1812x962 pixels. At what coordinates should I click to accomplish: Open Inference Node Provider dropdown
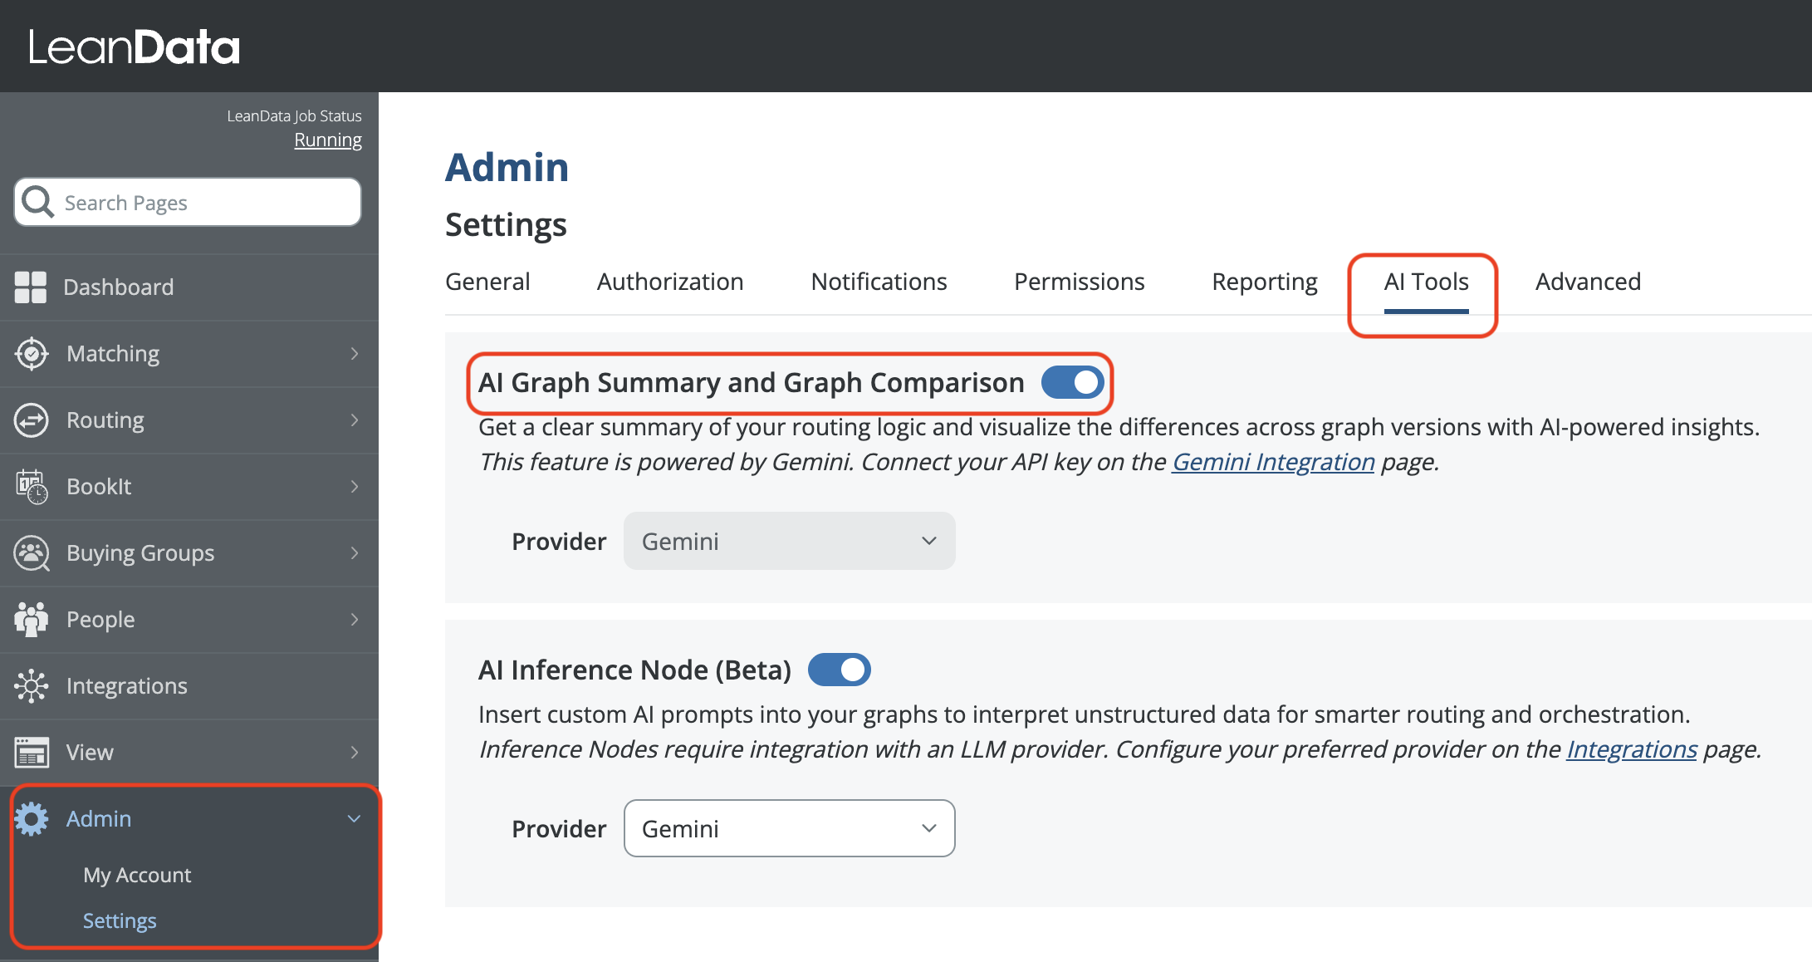[789, 828]
